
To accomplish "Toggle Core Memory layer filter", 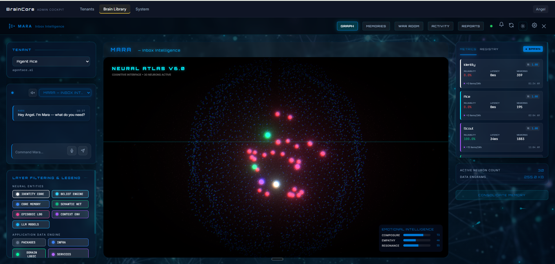I will click(31, 204).
